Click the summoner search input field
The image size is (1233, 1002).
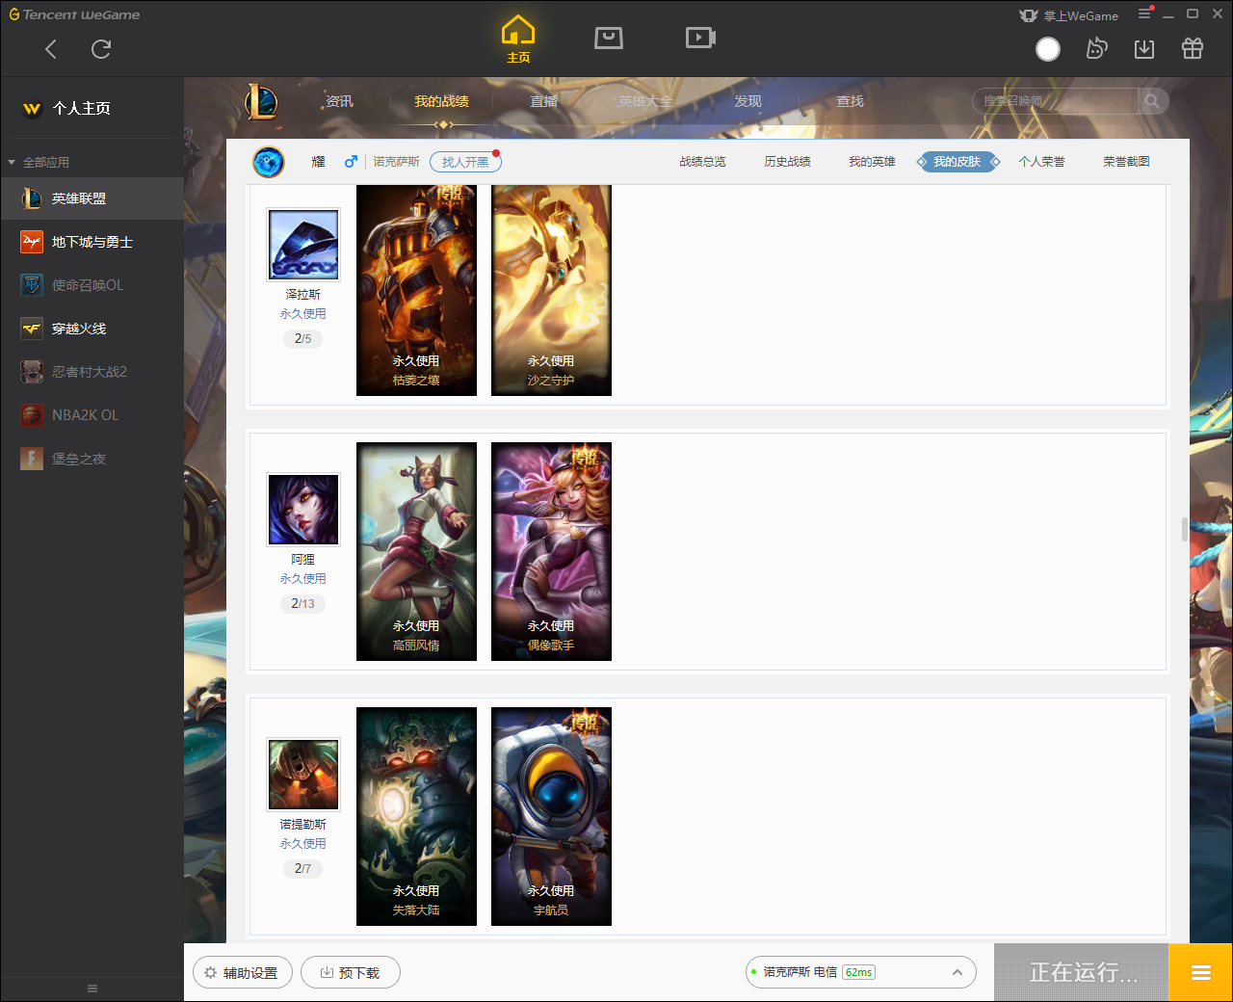(x=1056, y=101)
